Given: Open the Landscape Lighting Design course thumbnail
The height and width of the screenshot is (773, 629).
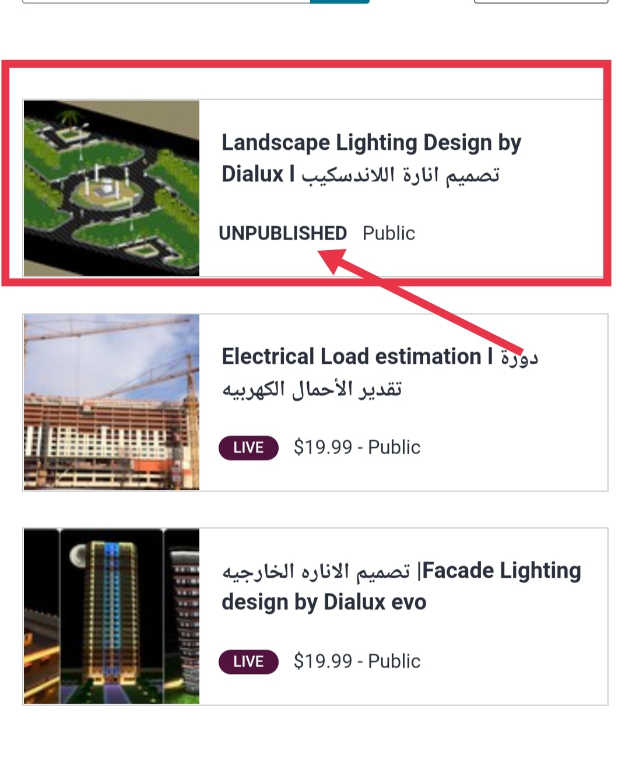Looking at the screenshot, I should tap(111, 188).
